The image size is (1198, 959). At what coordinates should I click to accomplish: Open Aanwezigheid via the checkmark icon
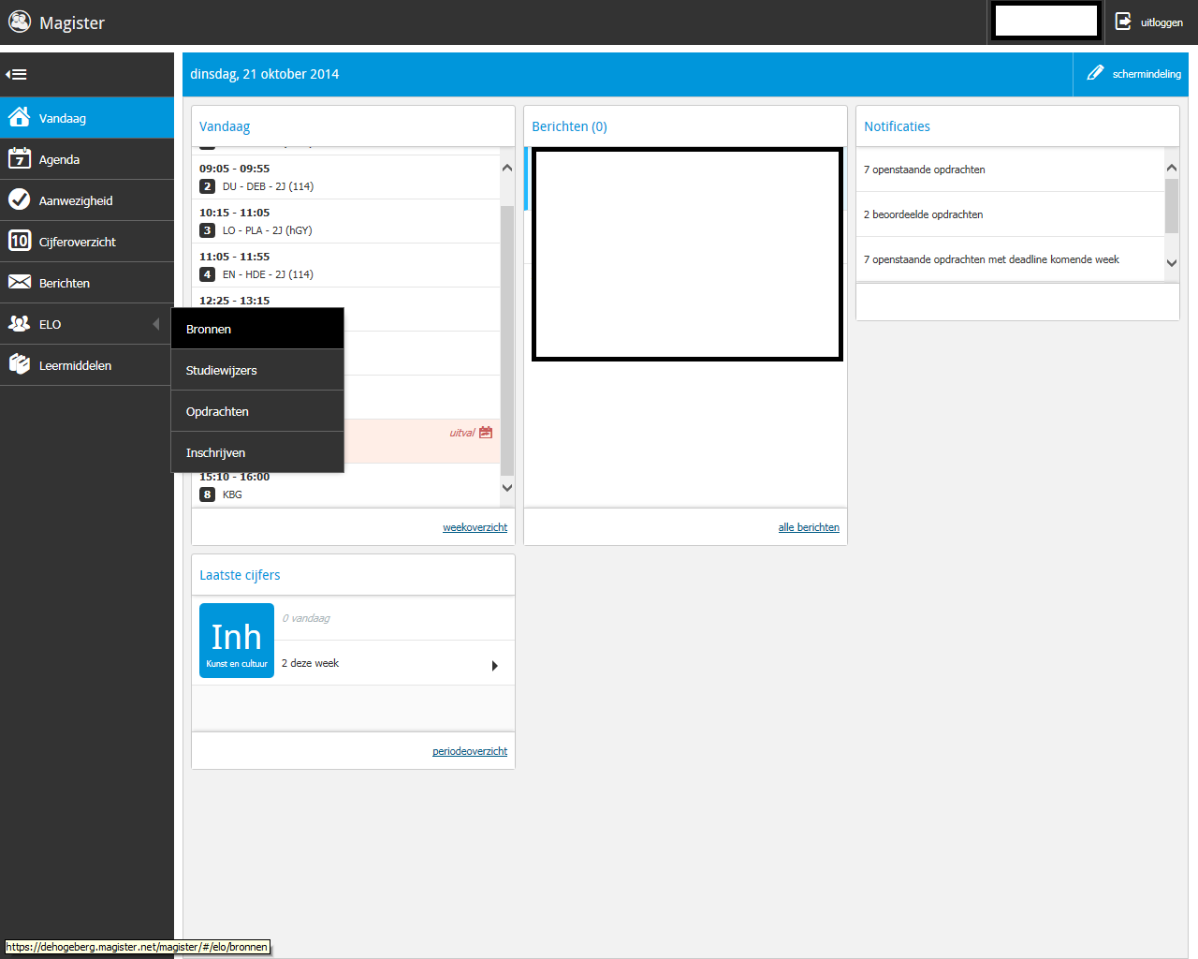click(x=19, y=199)
